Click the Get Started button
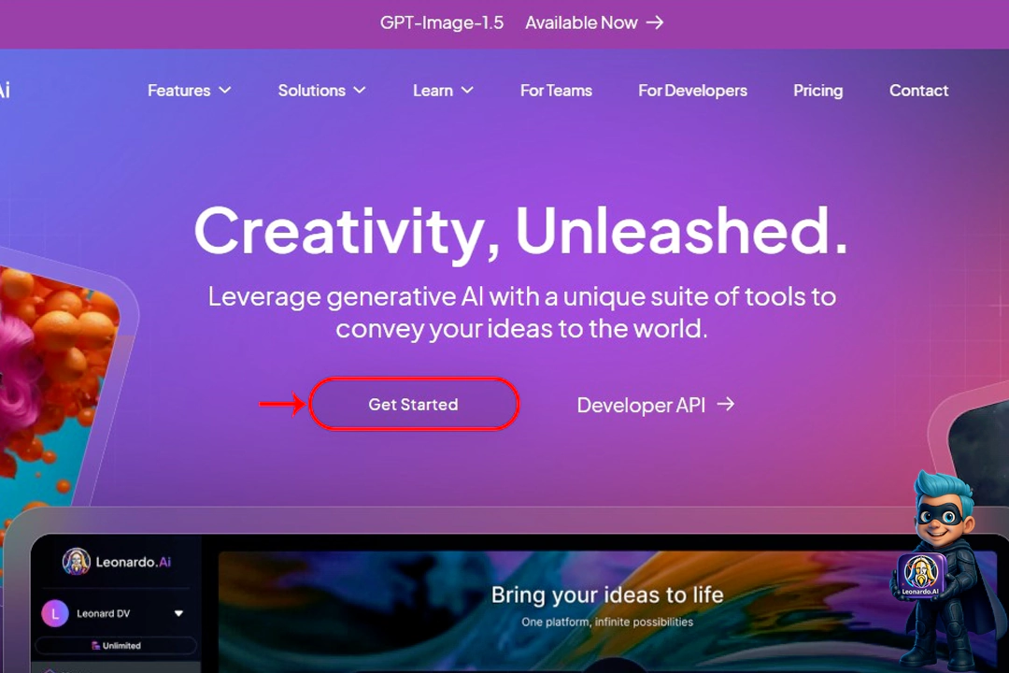Screen dimensions: 1009x673 pos(414,405)
